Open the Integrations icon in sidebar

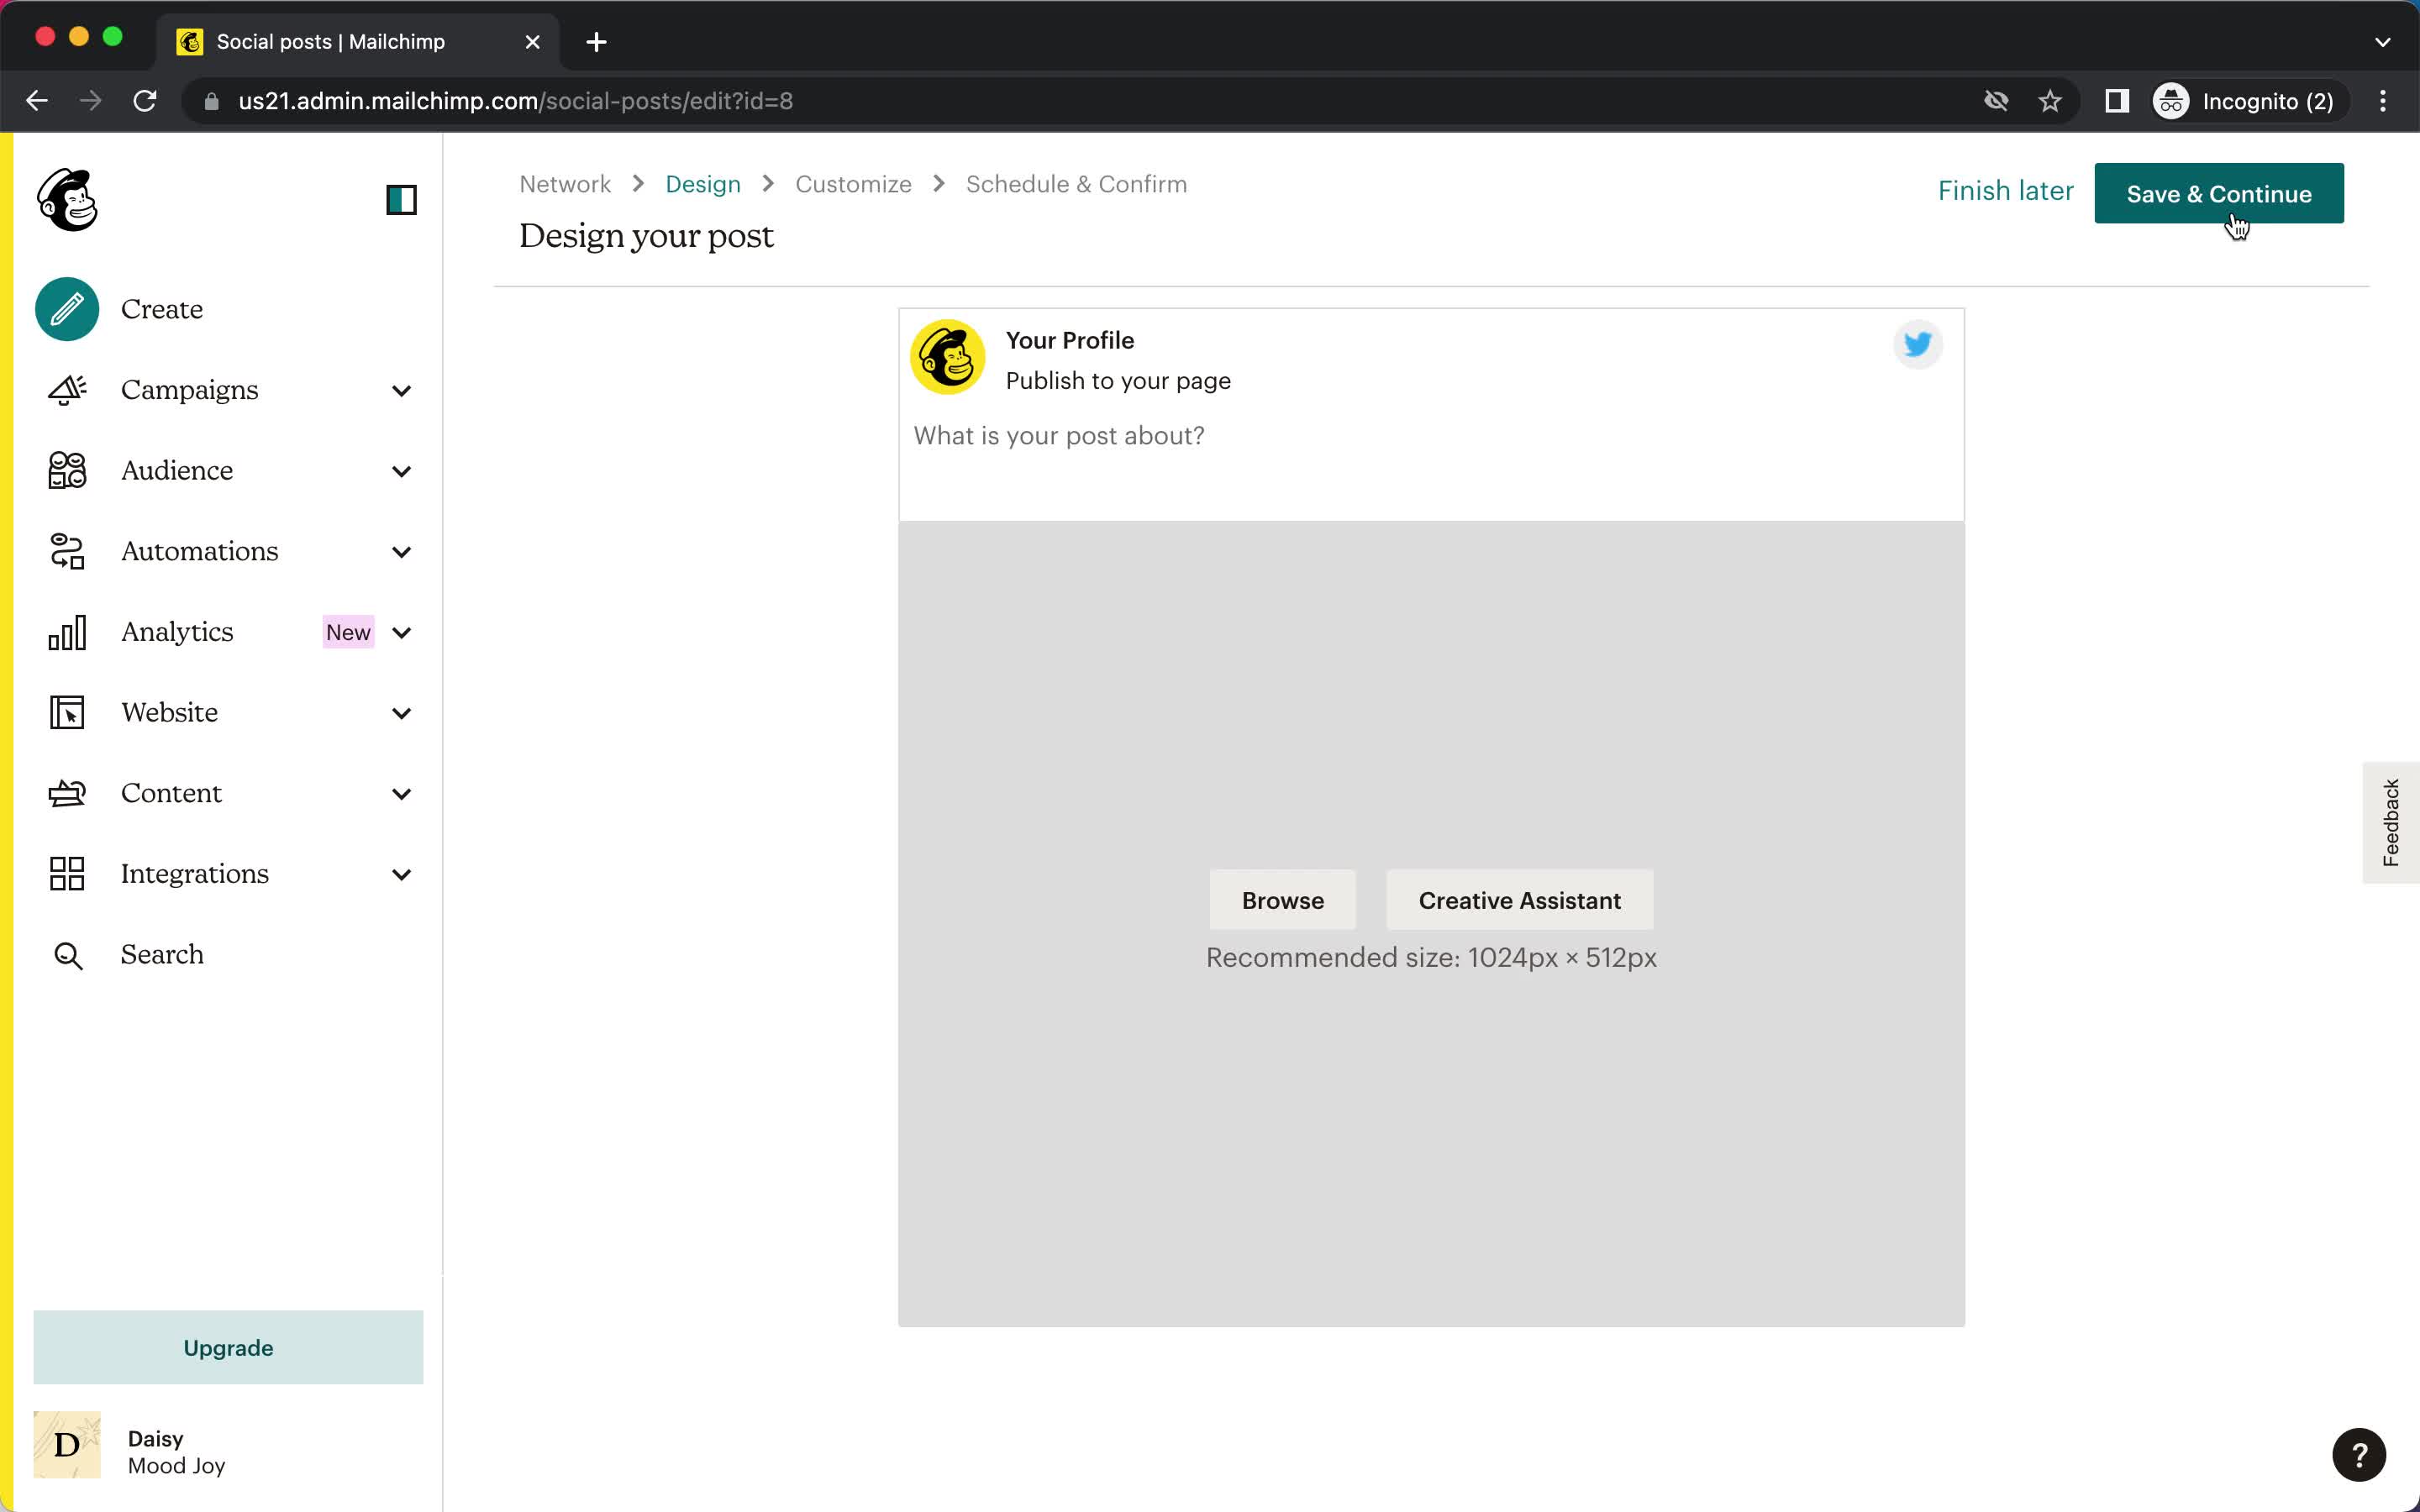[x=66, y=873]
